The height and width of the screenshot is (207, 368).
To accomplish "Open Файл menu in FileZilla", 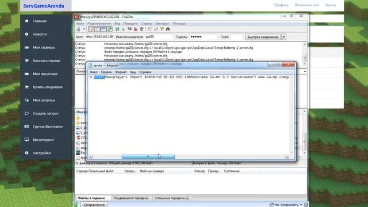I will click(x=80, y=24).
